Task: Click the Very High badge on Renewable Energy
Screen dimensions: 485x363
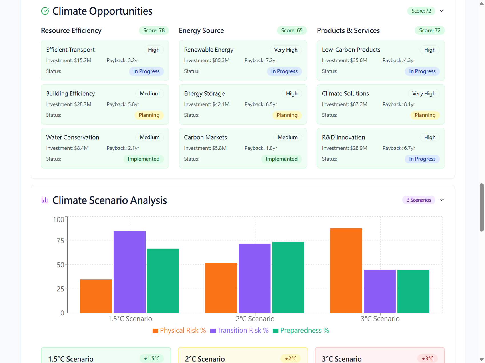Action: [286, 50]
